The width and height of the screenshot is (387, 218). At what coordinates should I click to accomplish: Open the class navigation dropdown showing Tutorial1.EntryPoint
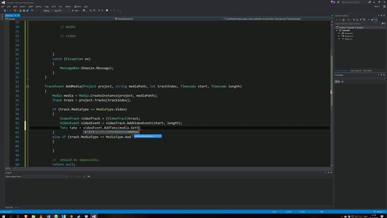(x=169, y=19)
